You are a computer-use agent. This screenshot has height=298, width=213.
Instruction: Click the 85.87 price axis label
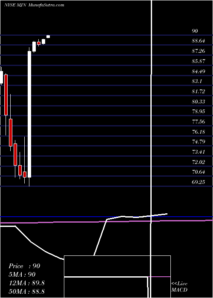pyautogui.click(x=199, y=61)
